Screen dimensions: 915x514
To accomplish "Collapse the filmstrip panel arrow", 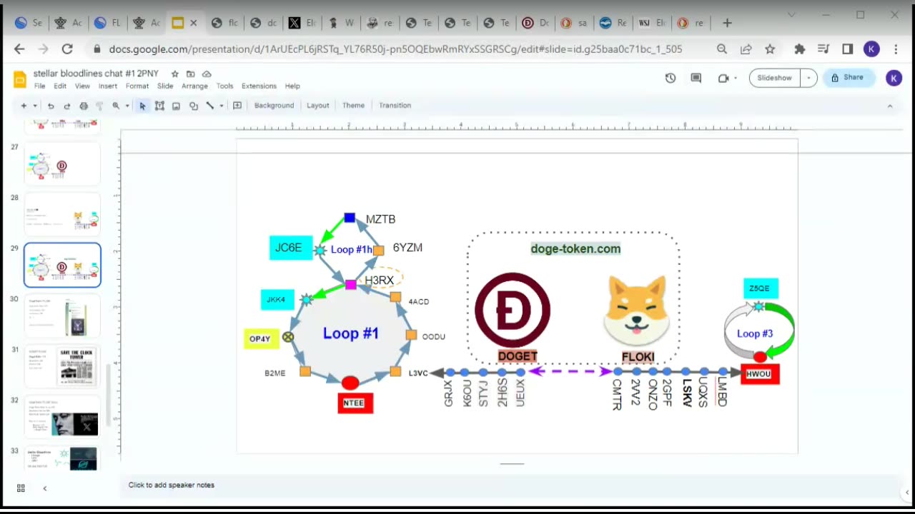I will pos(44,488).
